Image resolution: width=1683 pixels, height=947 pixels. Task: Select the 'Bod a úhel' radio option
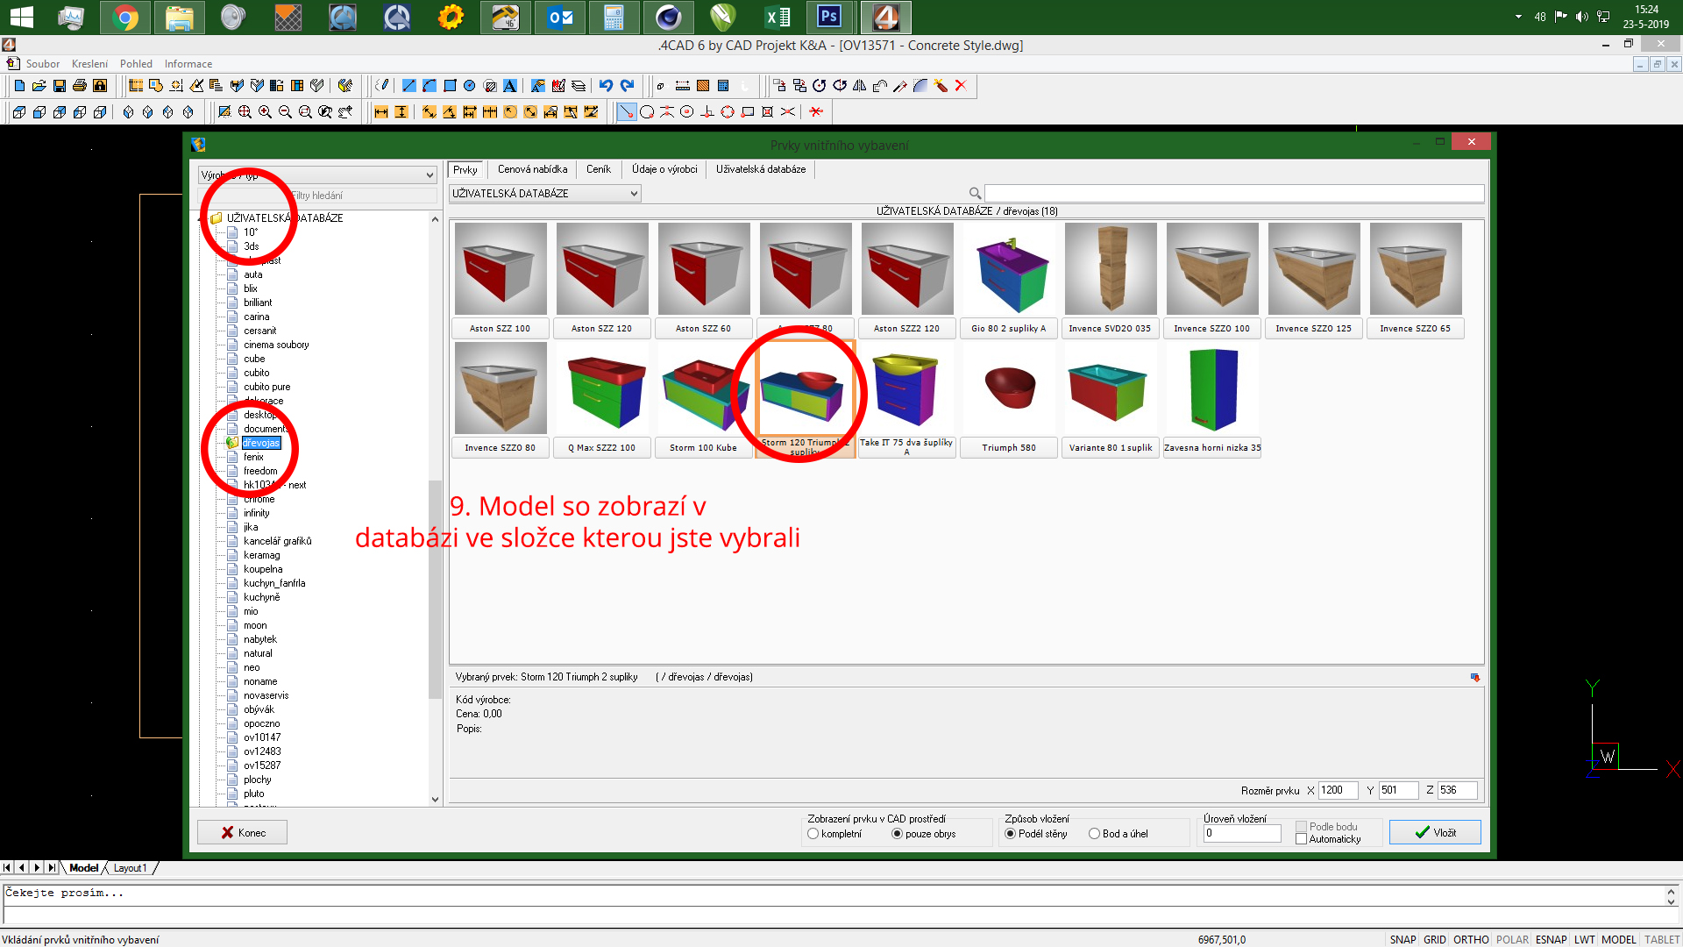coord(1094,834)
